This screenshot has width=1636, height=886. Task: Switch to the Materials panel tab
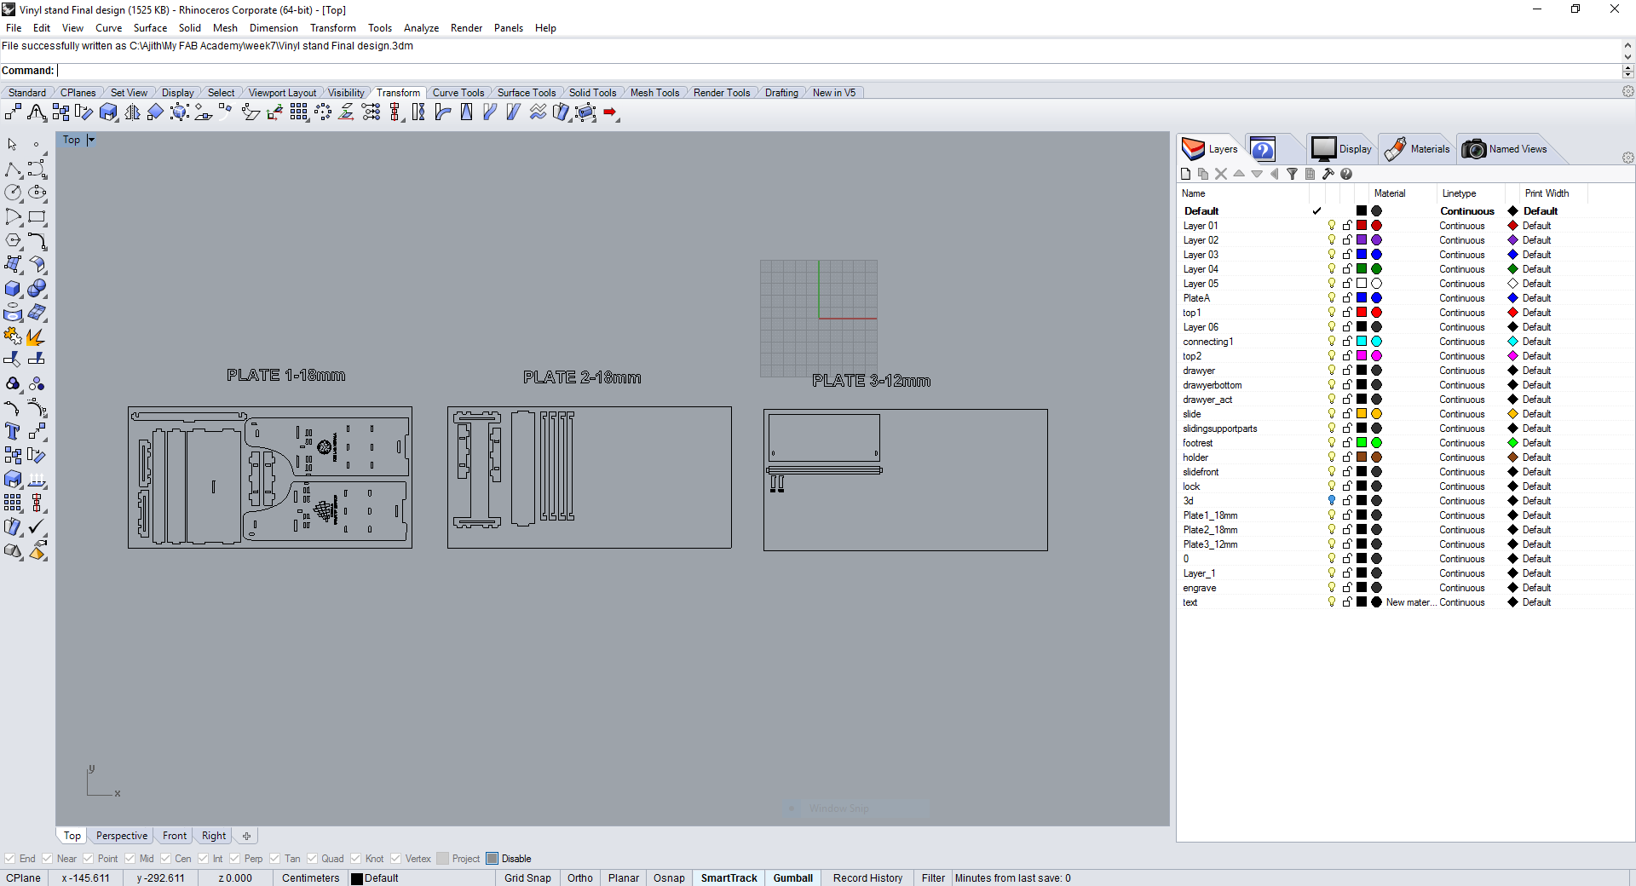click(x=1417, y=149)
